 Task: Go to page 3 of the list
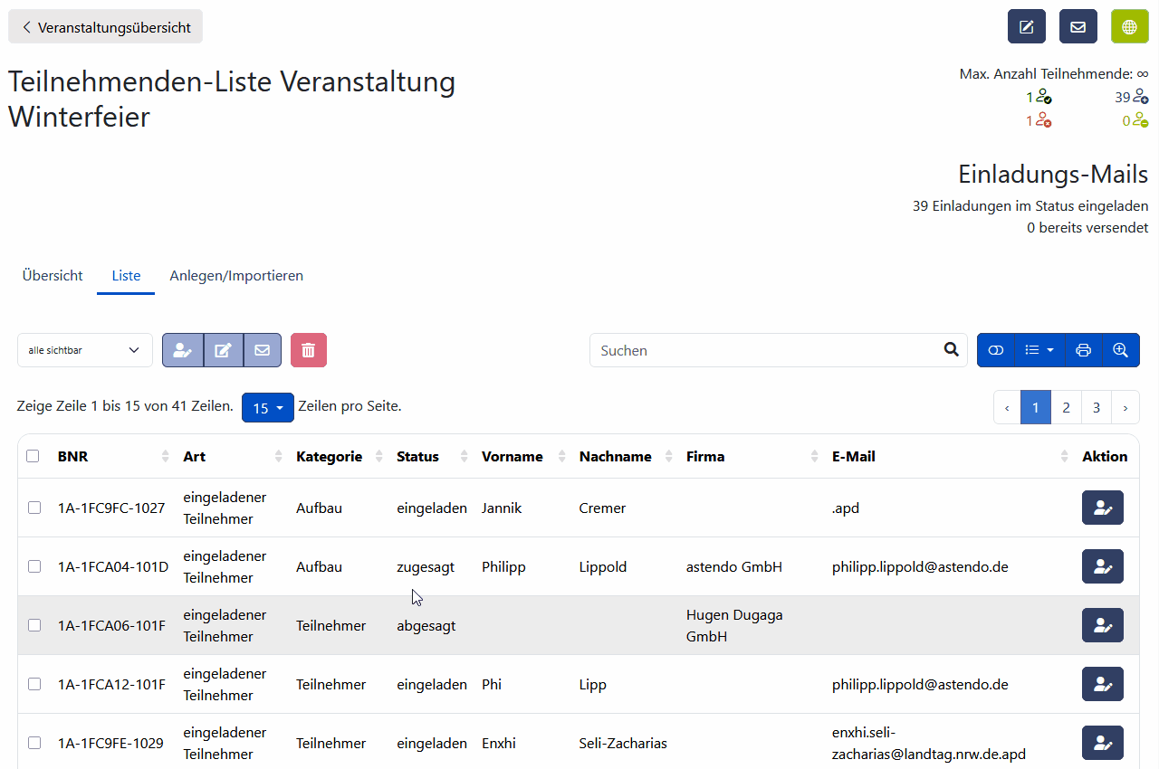[1096, 407]
